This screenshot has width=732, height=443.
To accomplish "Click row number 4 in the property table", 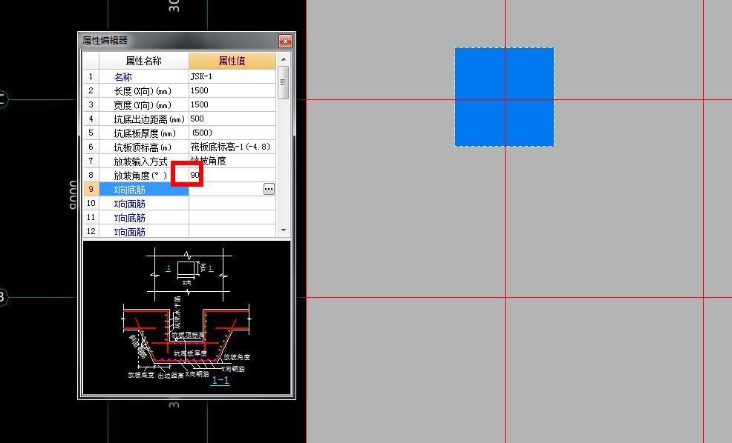I will pyautogui.click(x=91, y=119).
